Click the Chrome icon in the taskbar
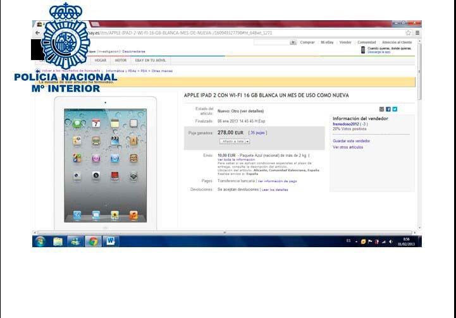The image size is (456, 318). pos(93,241)
